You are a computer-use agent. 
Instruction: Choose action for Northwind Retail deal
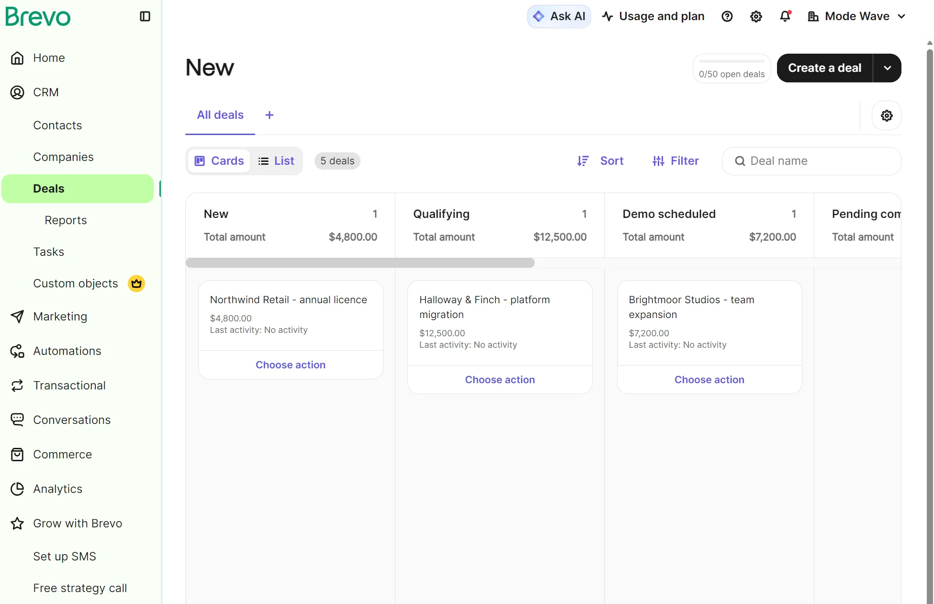tap(291, 365)
